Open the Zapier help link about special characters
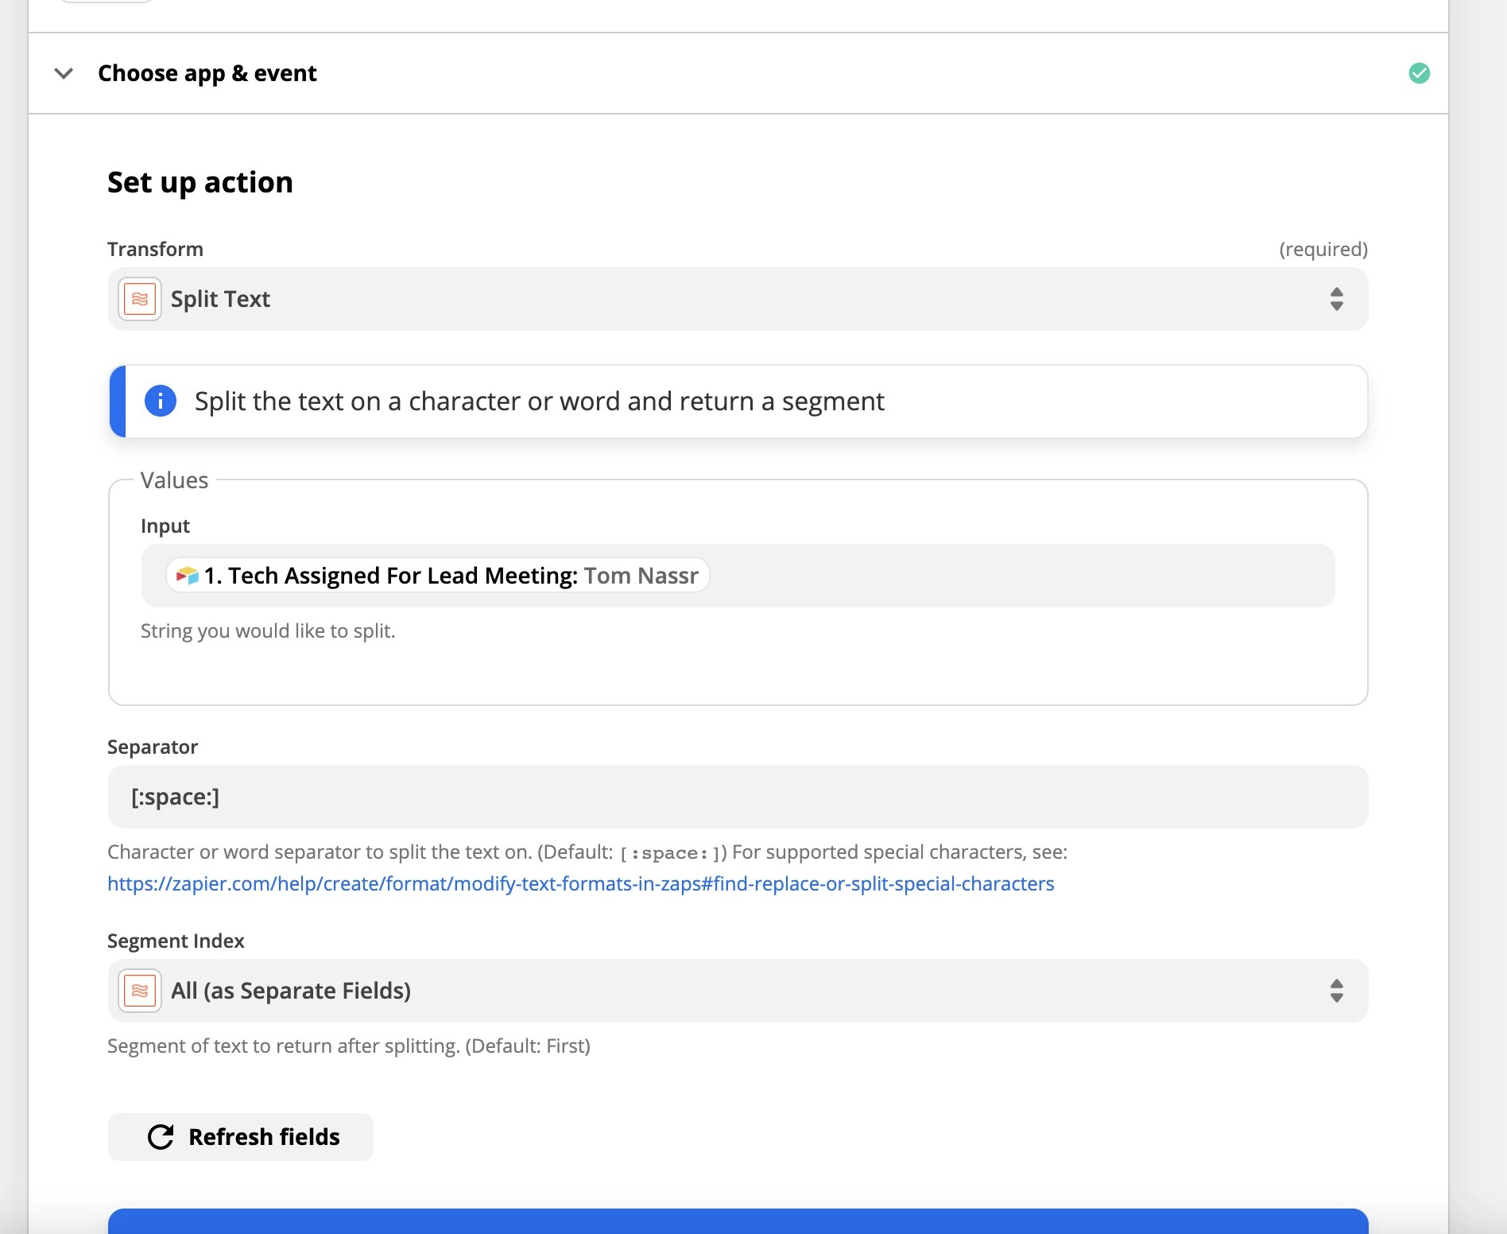This screenshot has width=1507, height=1234. pos(580,883)
